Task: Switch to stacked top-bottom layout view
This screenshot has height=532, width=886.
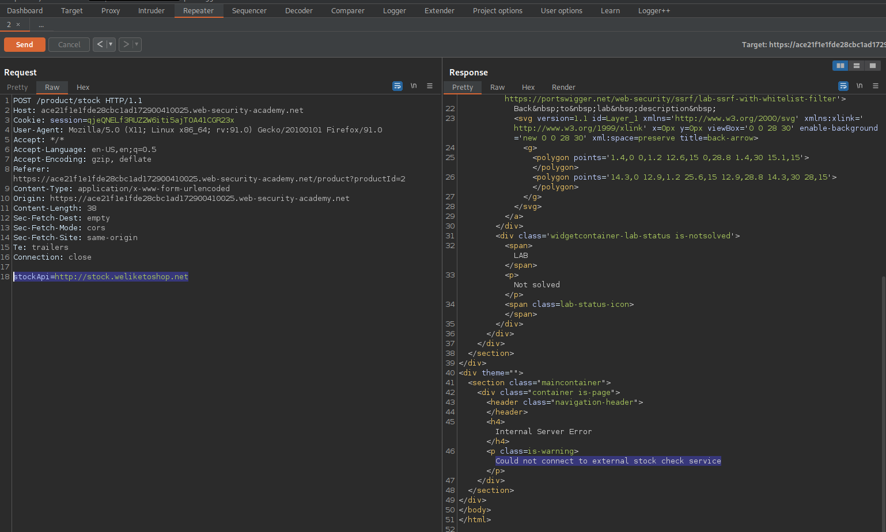Action: [x=857, y=66]
